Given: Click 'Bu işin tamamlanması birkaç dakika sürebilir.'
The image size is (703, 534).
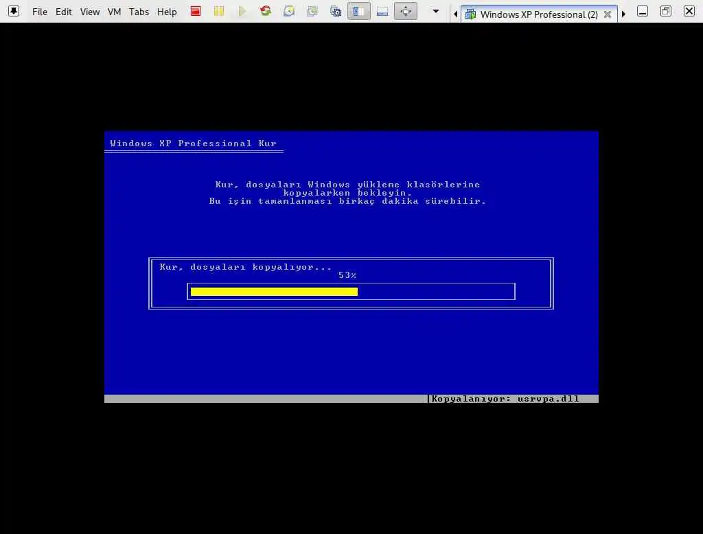Looking at the screenshot, I should click(x=347, y=201).
